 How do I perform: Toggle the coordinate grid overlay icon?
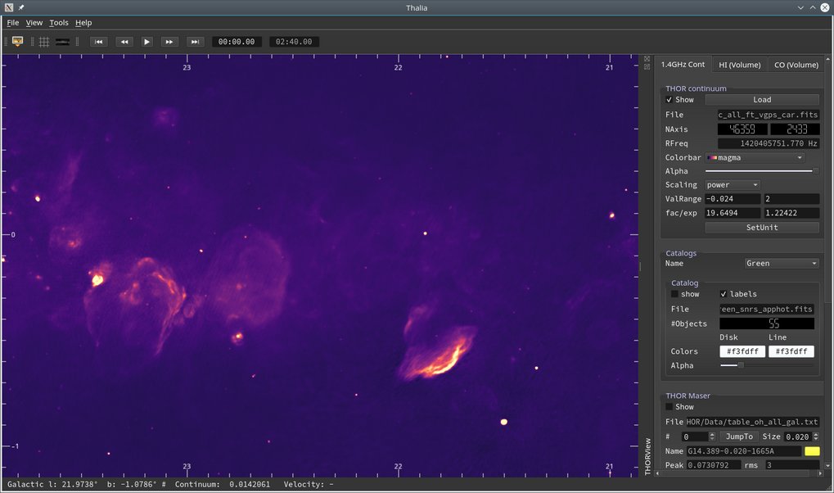coord(44,41)
